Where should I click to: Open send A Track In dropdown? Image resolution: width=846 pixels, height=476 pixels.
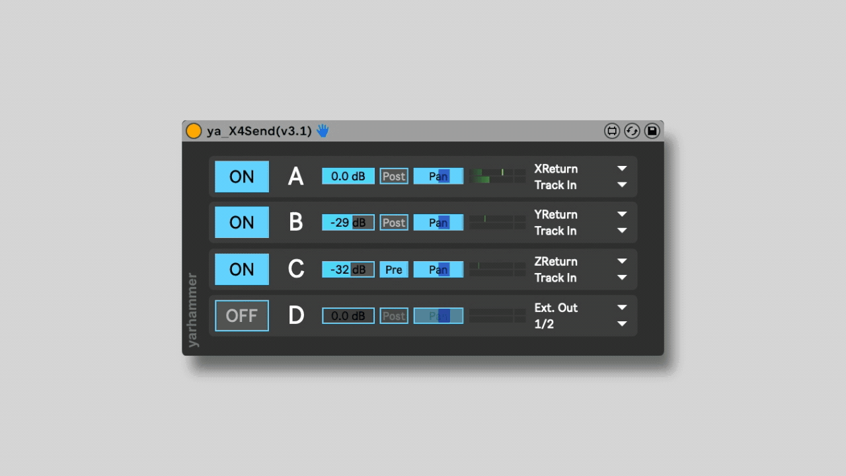pos(581,185)
